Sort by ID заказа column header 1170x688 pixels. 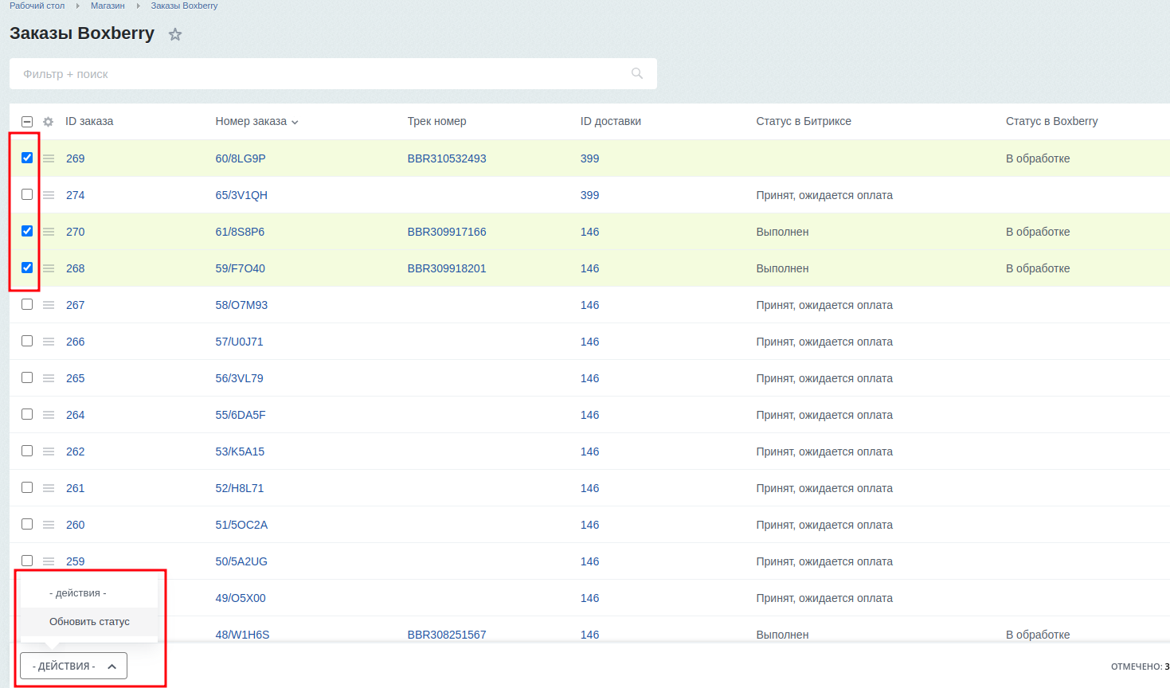pos(89,121)
